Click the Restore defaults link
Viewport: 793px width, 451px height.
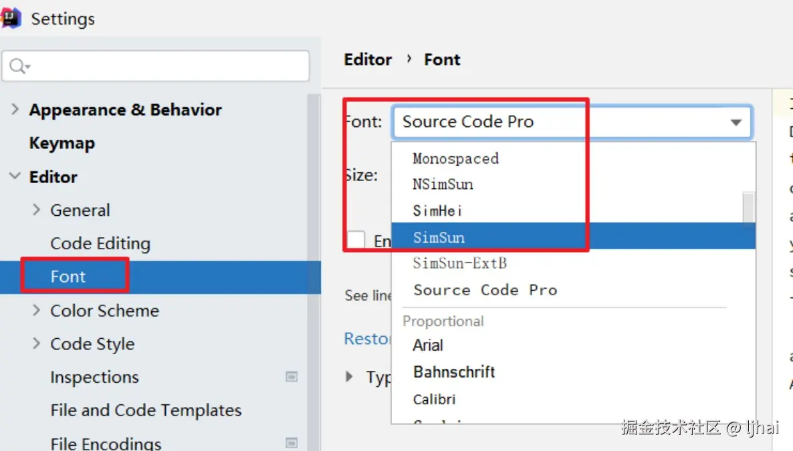point(367,339)
